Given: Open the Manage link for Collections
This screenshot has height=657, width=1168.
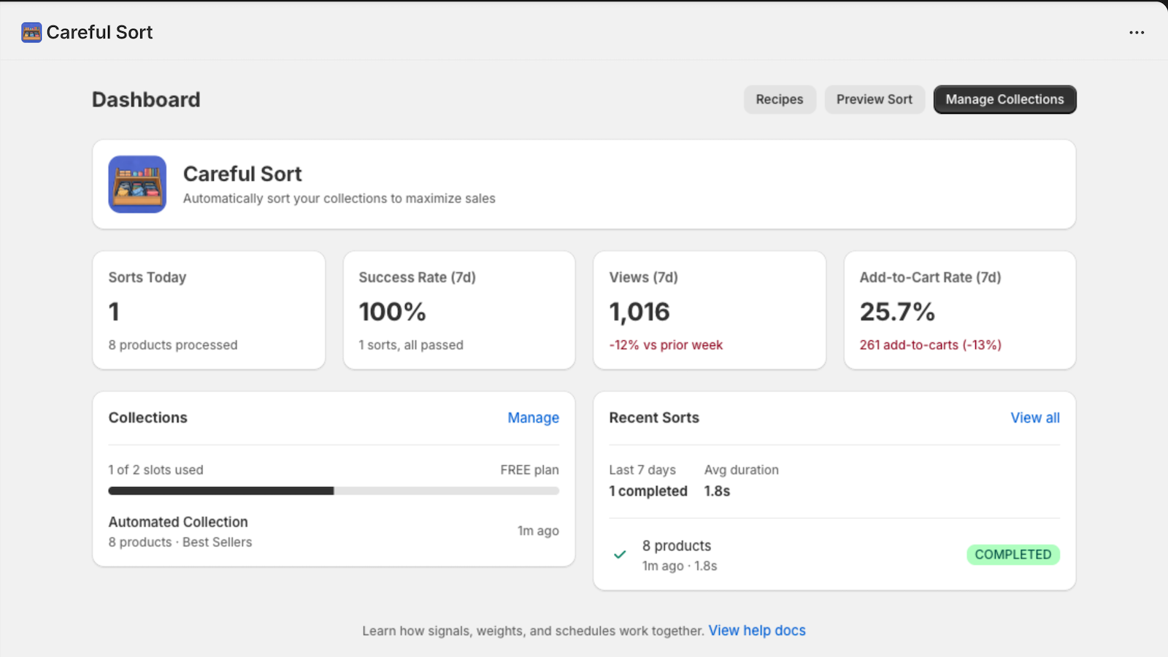Looking at the screenshot, I should [533, 418].
